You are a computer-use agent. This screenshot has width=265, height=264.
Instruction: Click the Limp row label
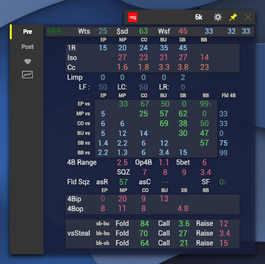point(75,77)
